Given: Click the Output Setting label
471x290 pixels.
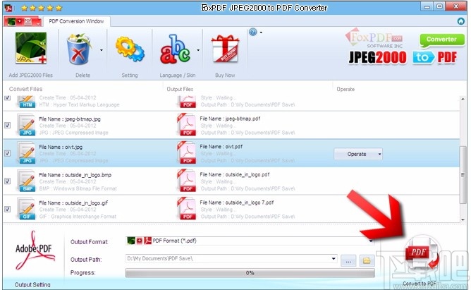Looking at the screenshot, I should 32,284.
